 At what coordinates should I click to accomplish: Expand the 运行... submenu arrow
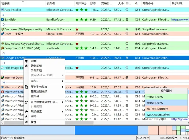pos(63,81)
